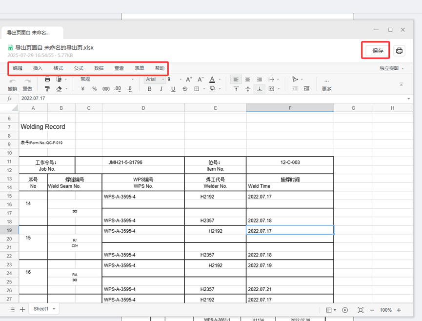This screenshot has width=422, height=321.
Task: Open the 公式 menu
Action: tap(78, 68)
